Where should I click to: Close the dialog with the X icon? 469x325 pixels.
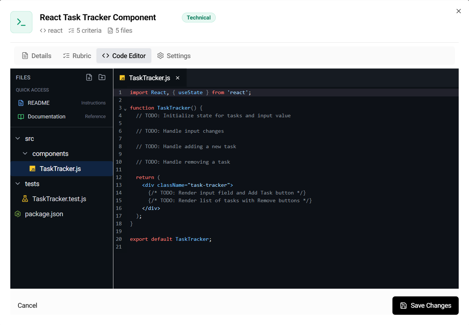(x=458, y=11)
